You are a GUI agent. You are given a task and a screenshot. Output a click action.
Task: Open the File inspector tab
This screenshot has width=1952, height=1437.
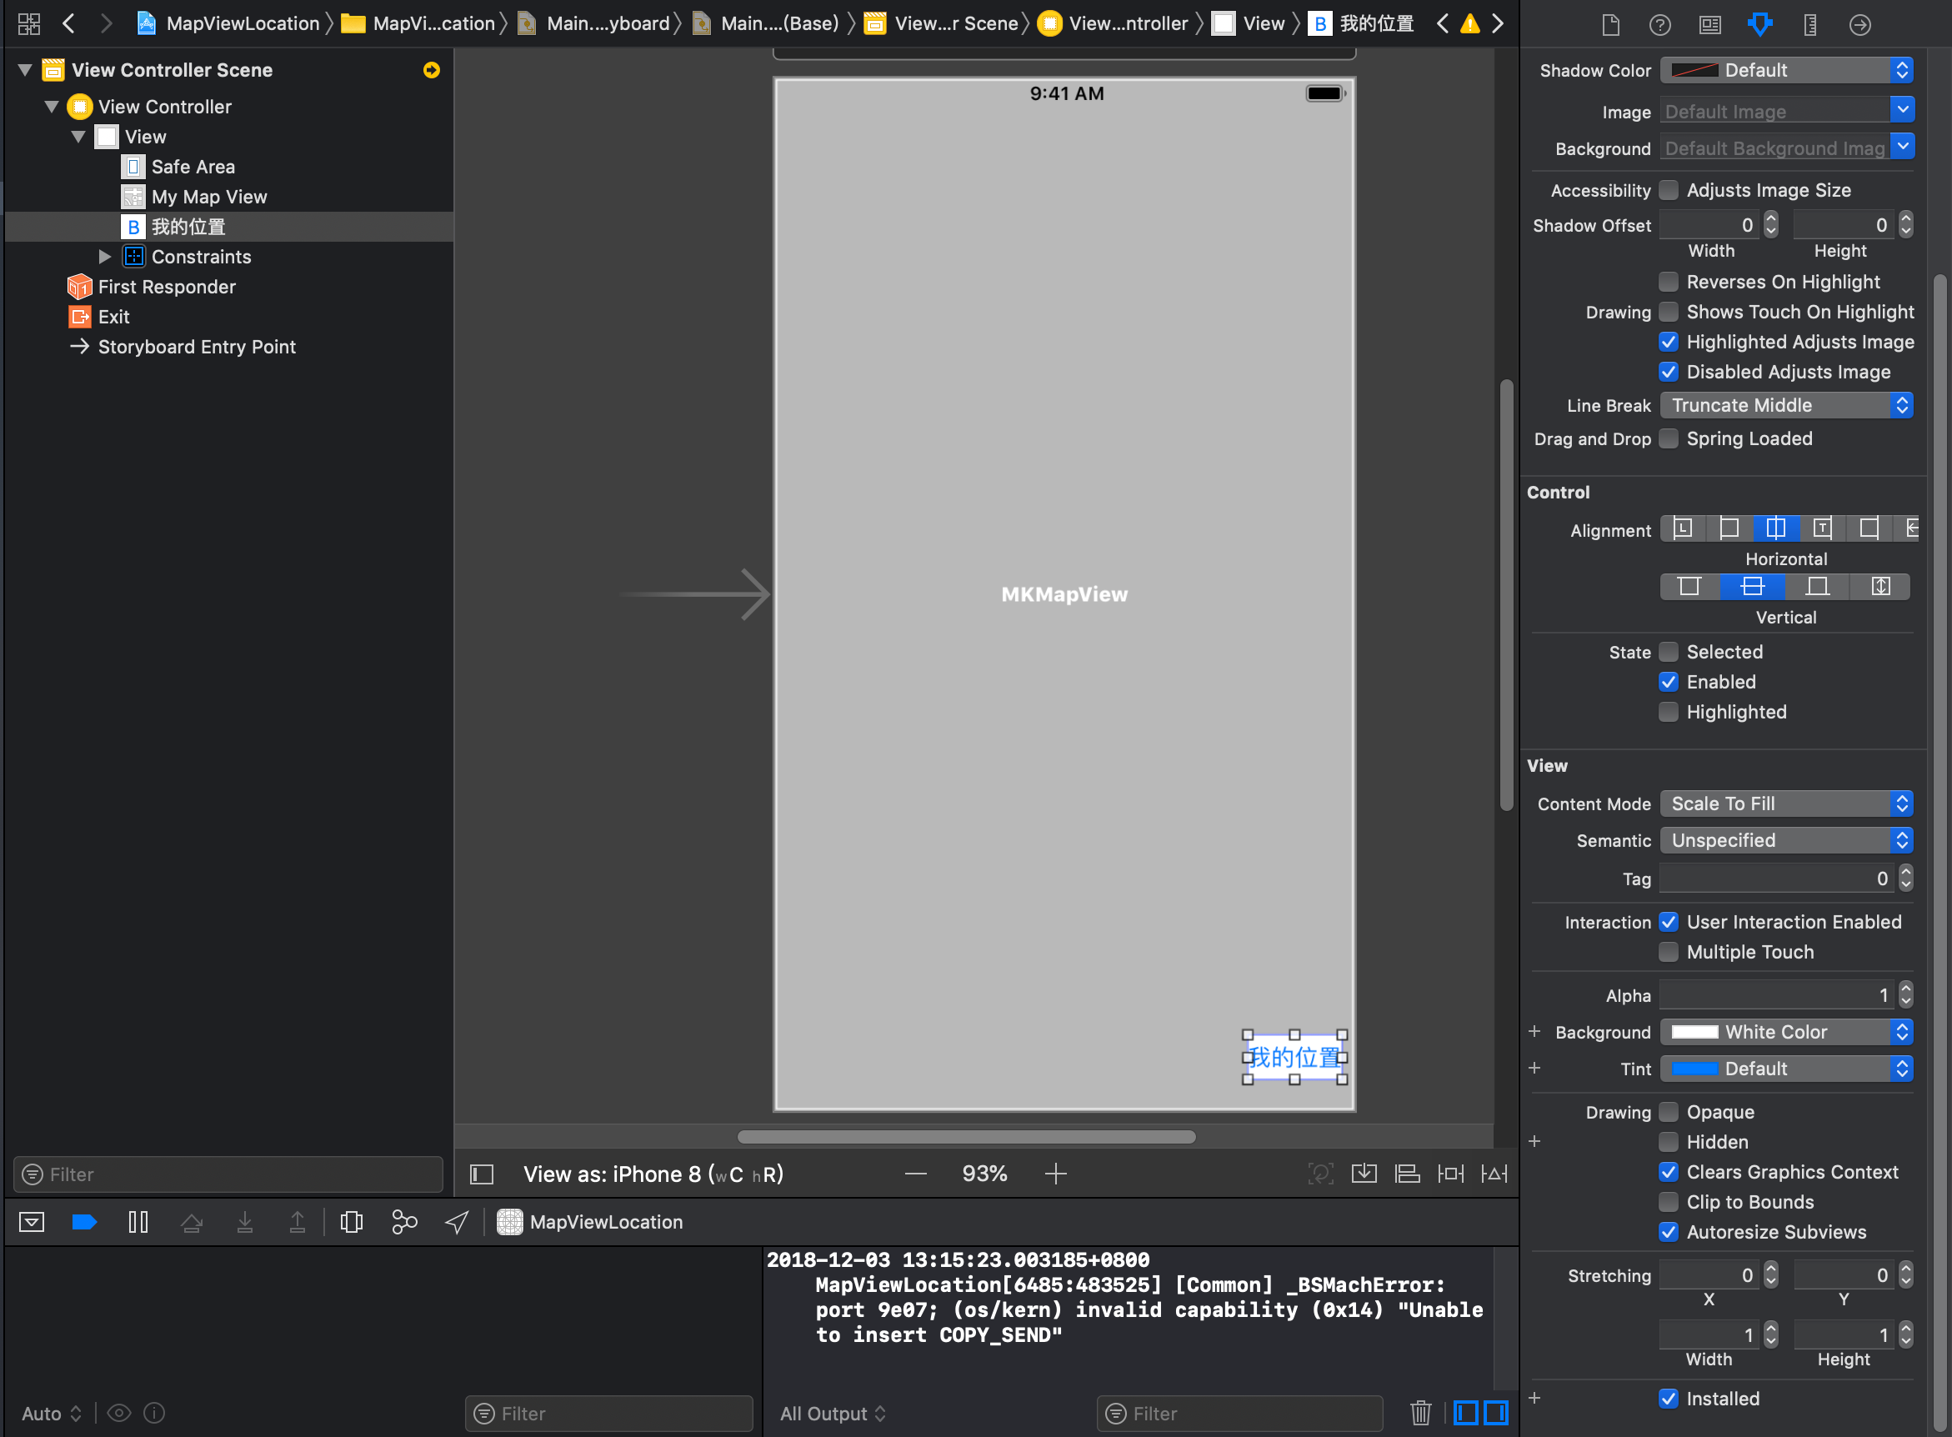1610,24
